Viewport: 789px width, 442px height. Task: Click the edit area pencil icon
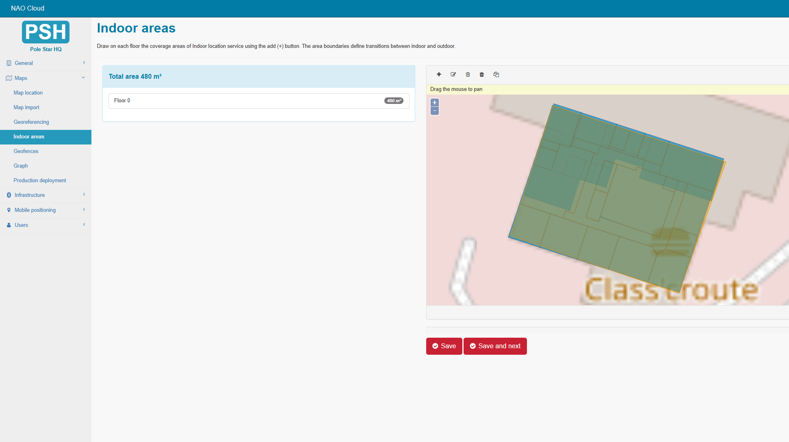click(x=453, y=74)
